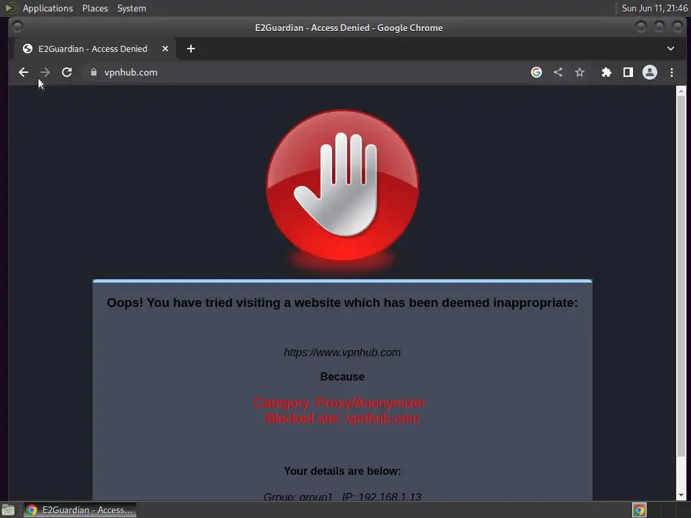This screenshot has height=518, width=691.
Task: Open the Places menu
Action: coord(95,8)
